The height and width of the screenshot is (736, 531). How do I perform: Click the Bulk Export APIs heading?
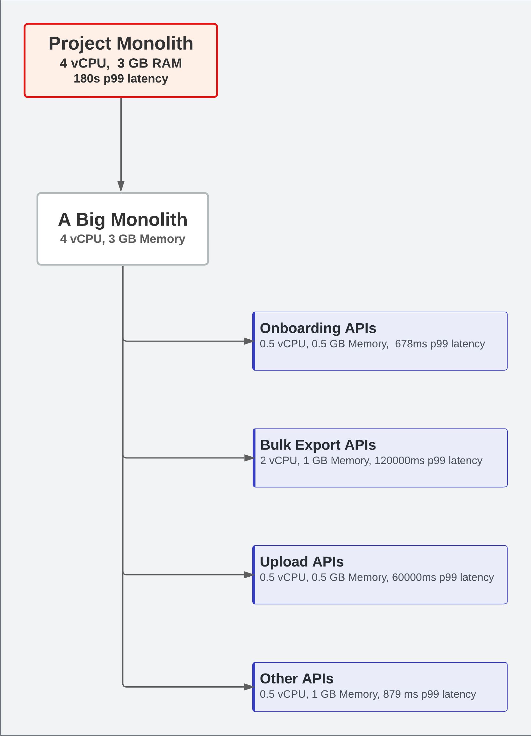tap(318, 445)
